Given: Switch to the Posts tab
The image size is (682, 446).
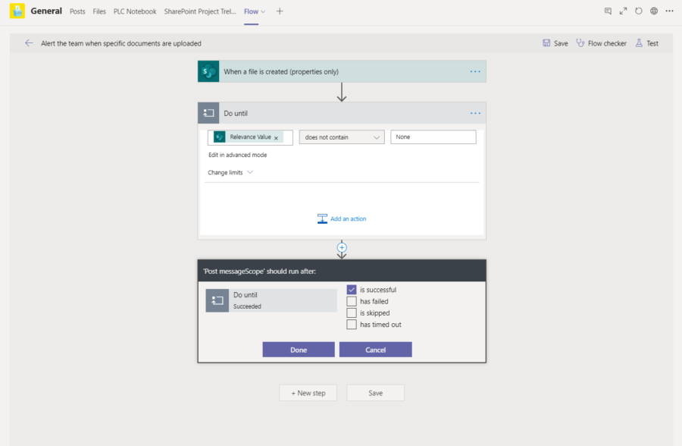Looking at the screenshot, I should [x=77, y=11].
